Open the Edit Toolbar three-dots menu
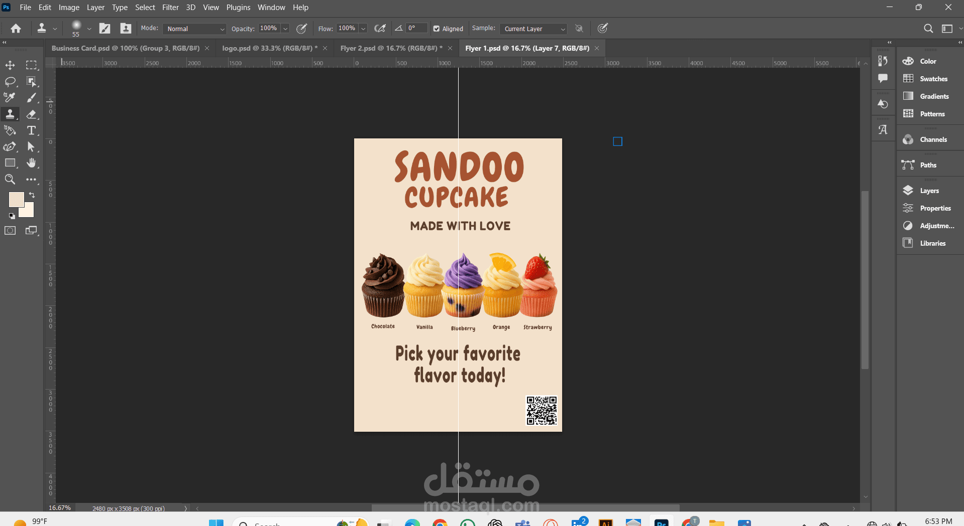The width and height of the screenshot is (964, 526). [32, 180]
